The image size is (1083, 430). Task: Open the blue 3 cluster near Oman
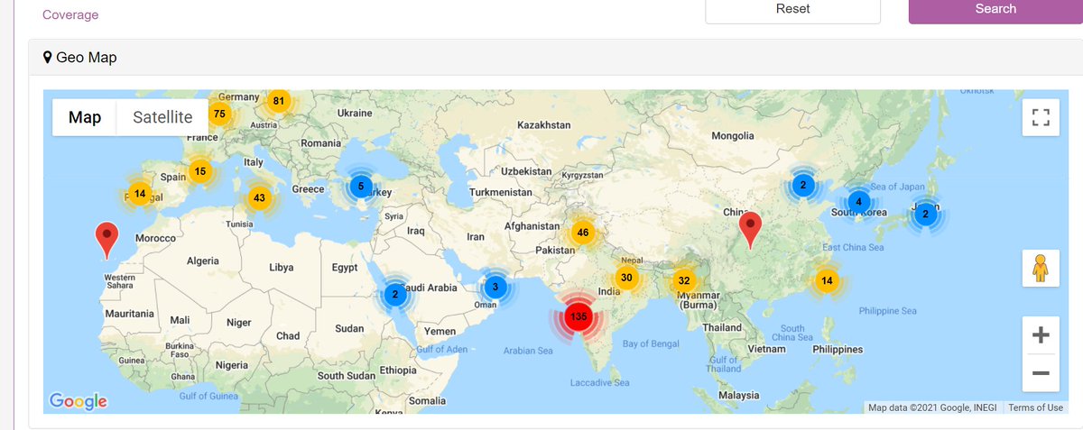(x=495, y=288)
